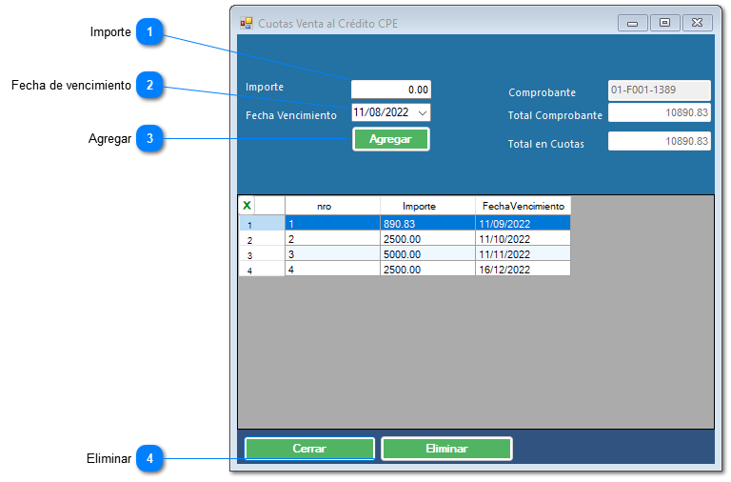Click the 2500.00 cell in row 4
This screenshot has width=731, height=482.
point(427,269)
